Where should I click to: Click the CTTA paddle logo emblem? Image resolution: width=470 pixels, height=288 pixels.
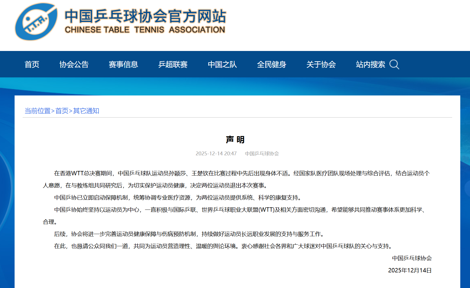point(36,22)
